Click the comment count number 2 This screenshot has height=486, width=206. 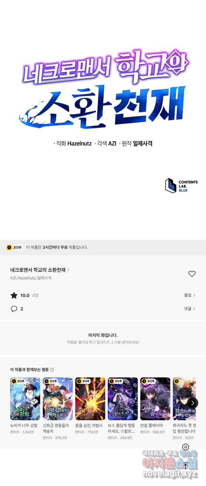pos(22,309)
